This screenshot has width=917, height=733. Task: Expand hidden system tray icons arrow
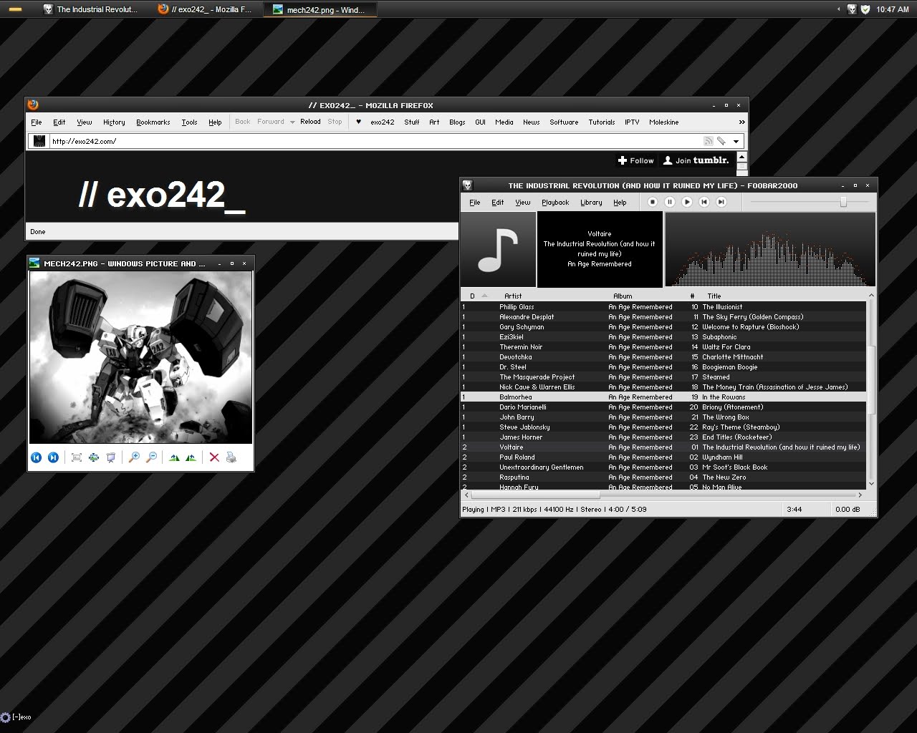(x=839, y=9)
